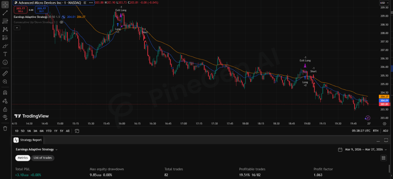Viewport: 393px width, 179px height.
Task: Click the Total trades value 82
Action: click(167, 175)
